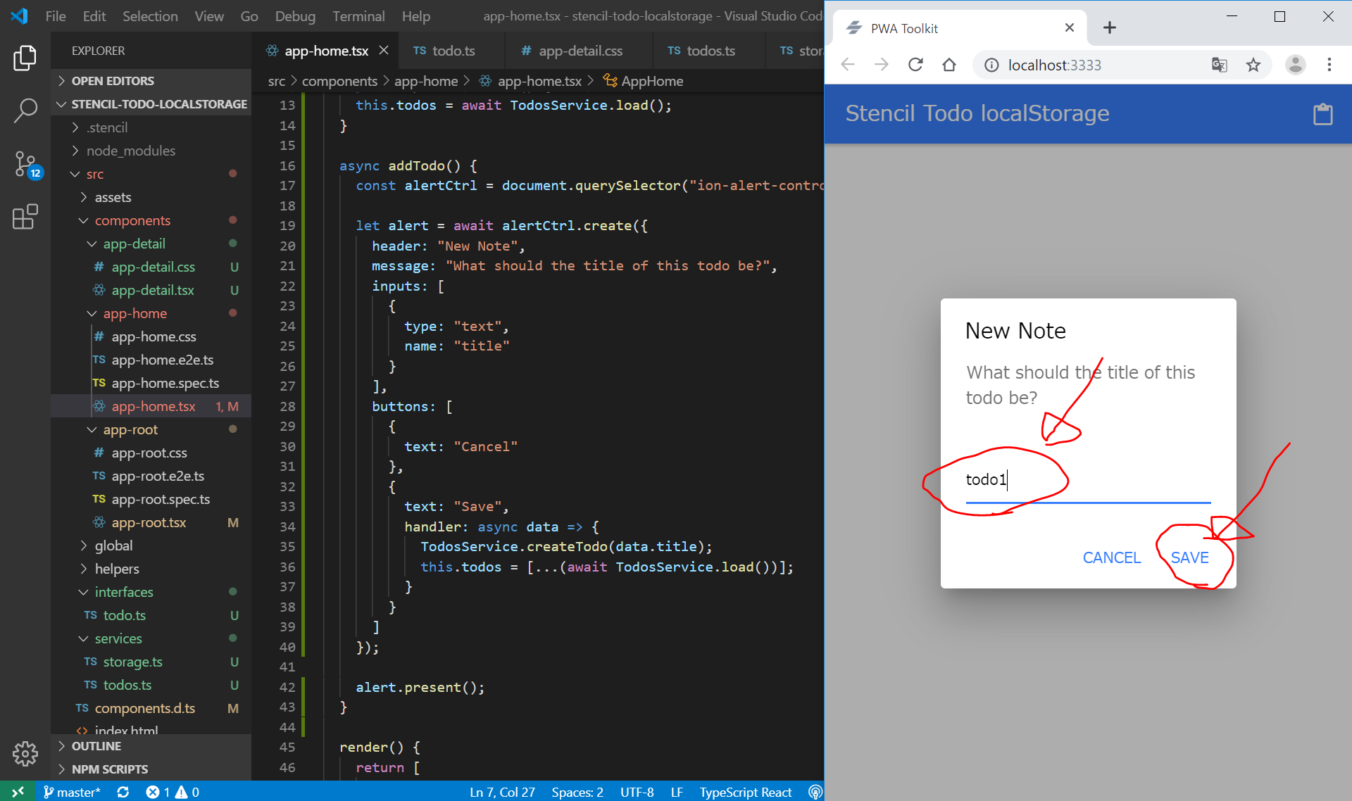Click the LF end-of-line status entry
1352x801 pixels.
tap(677, 792)
